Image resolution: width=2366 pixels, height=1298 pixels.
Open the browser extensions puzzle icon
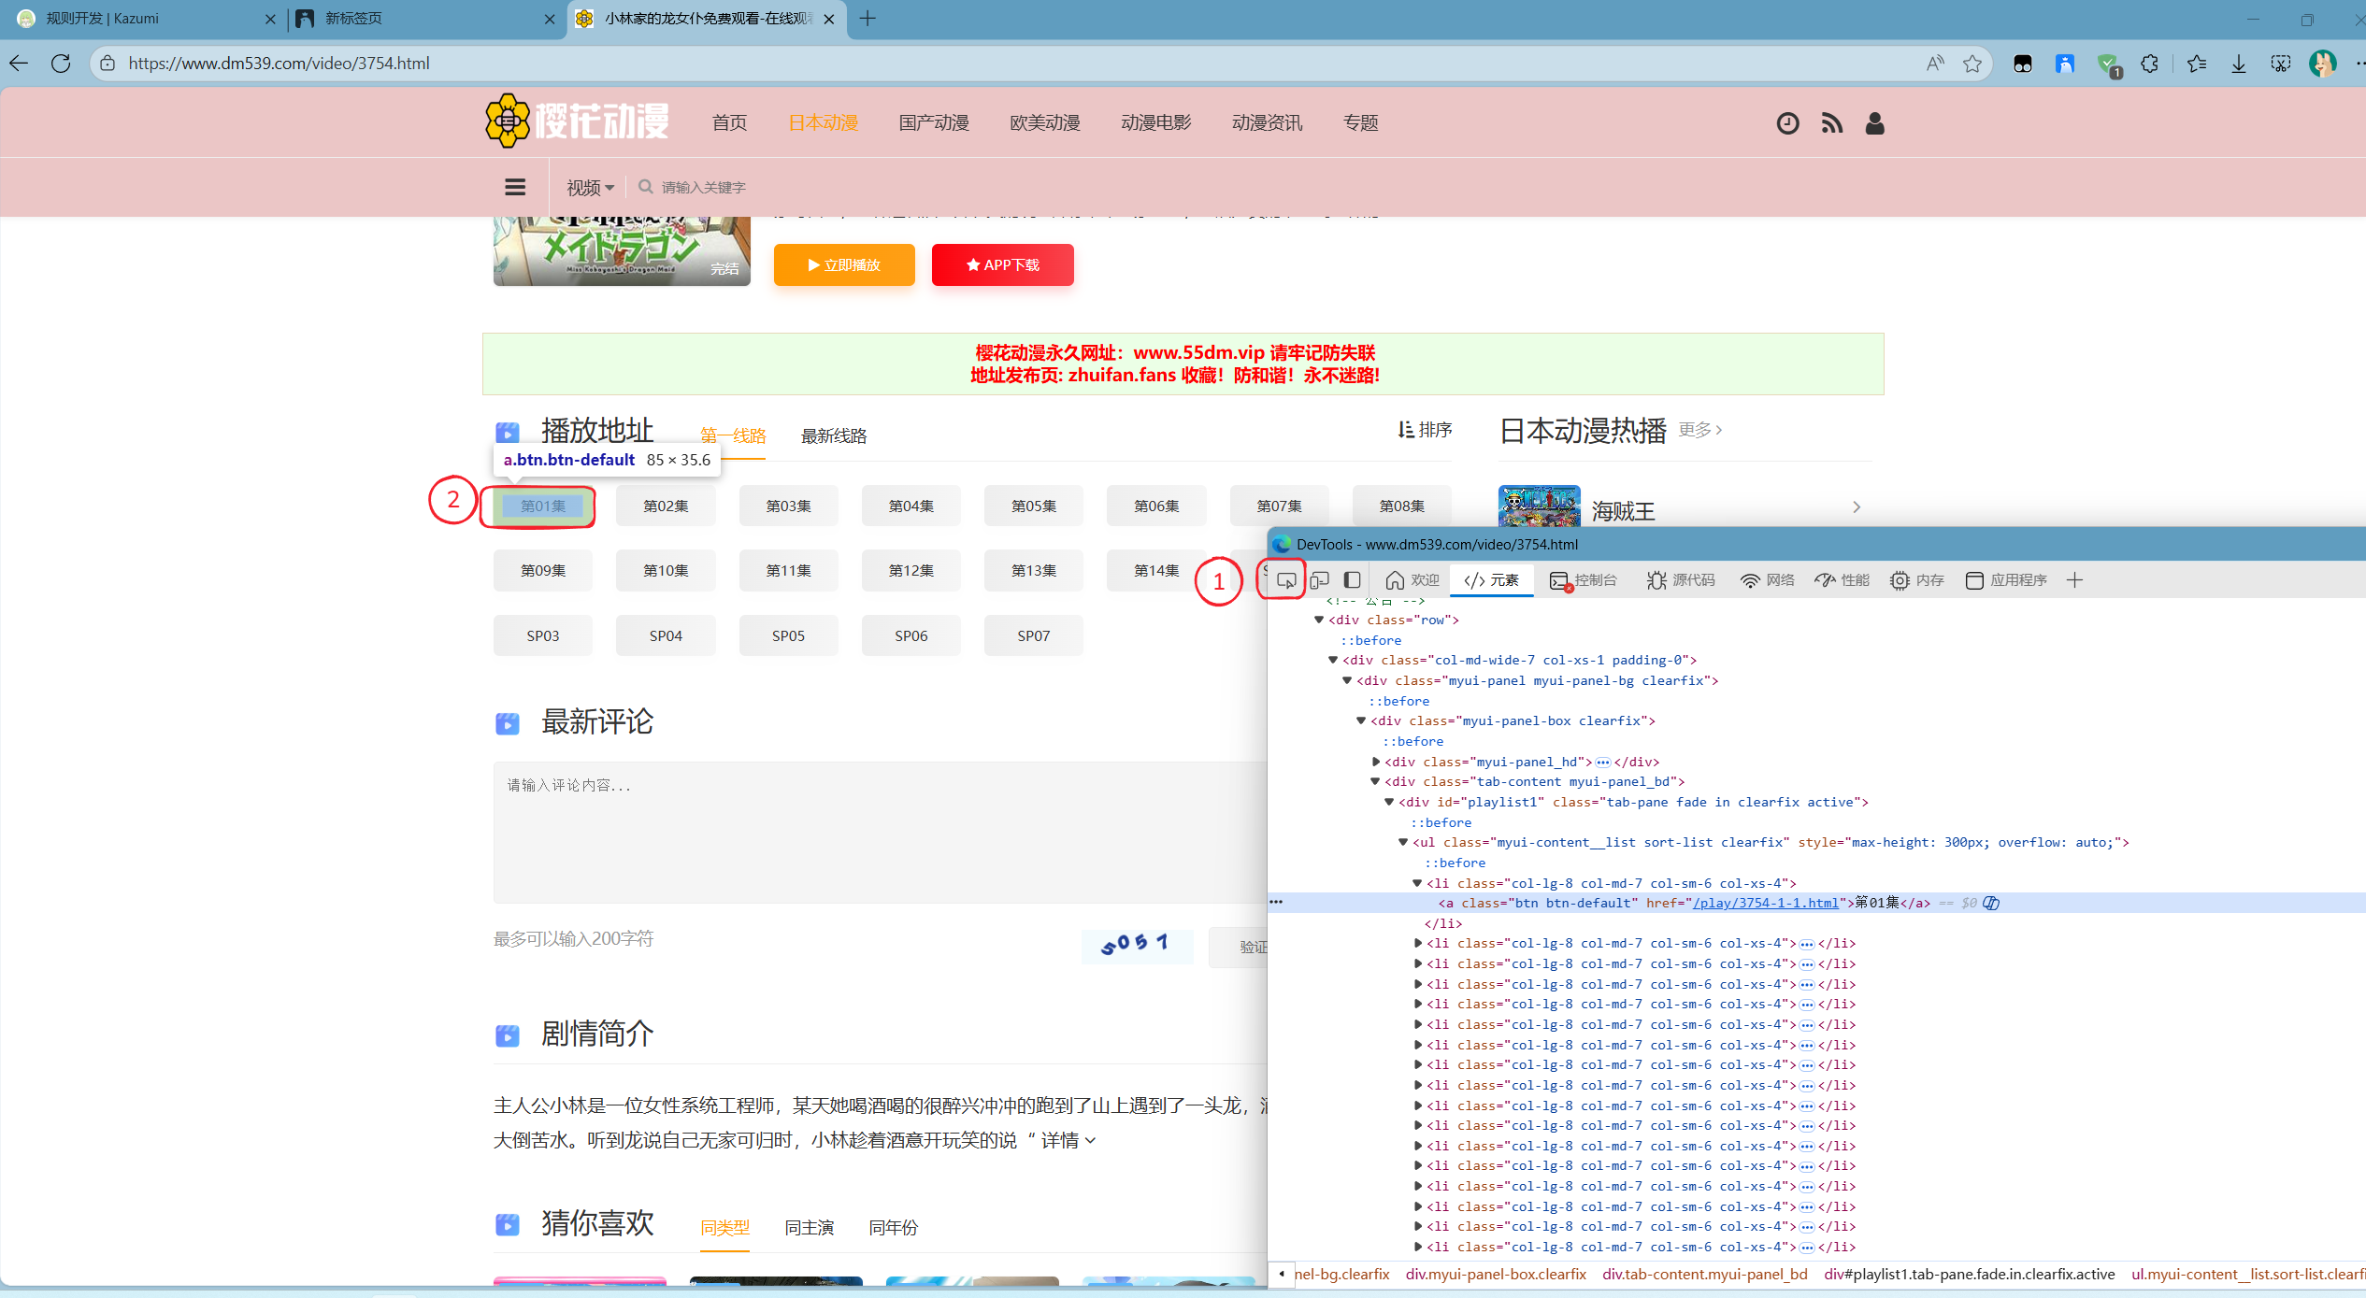(2149, 64)
